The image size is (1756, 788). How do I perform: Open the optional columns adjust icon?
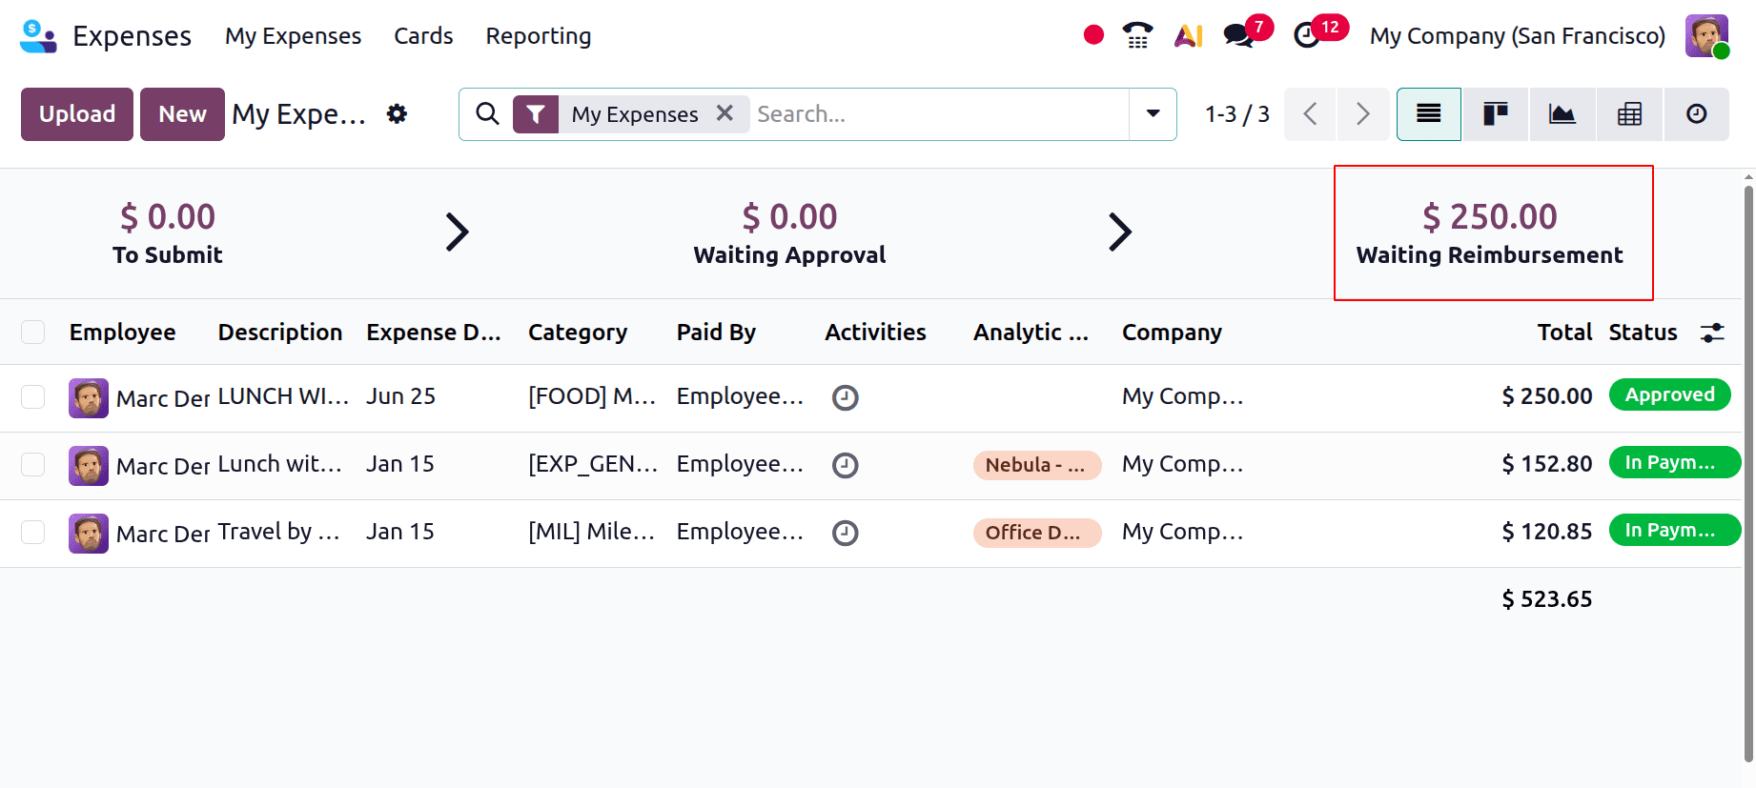[x=1712, y=333]
